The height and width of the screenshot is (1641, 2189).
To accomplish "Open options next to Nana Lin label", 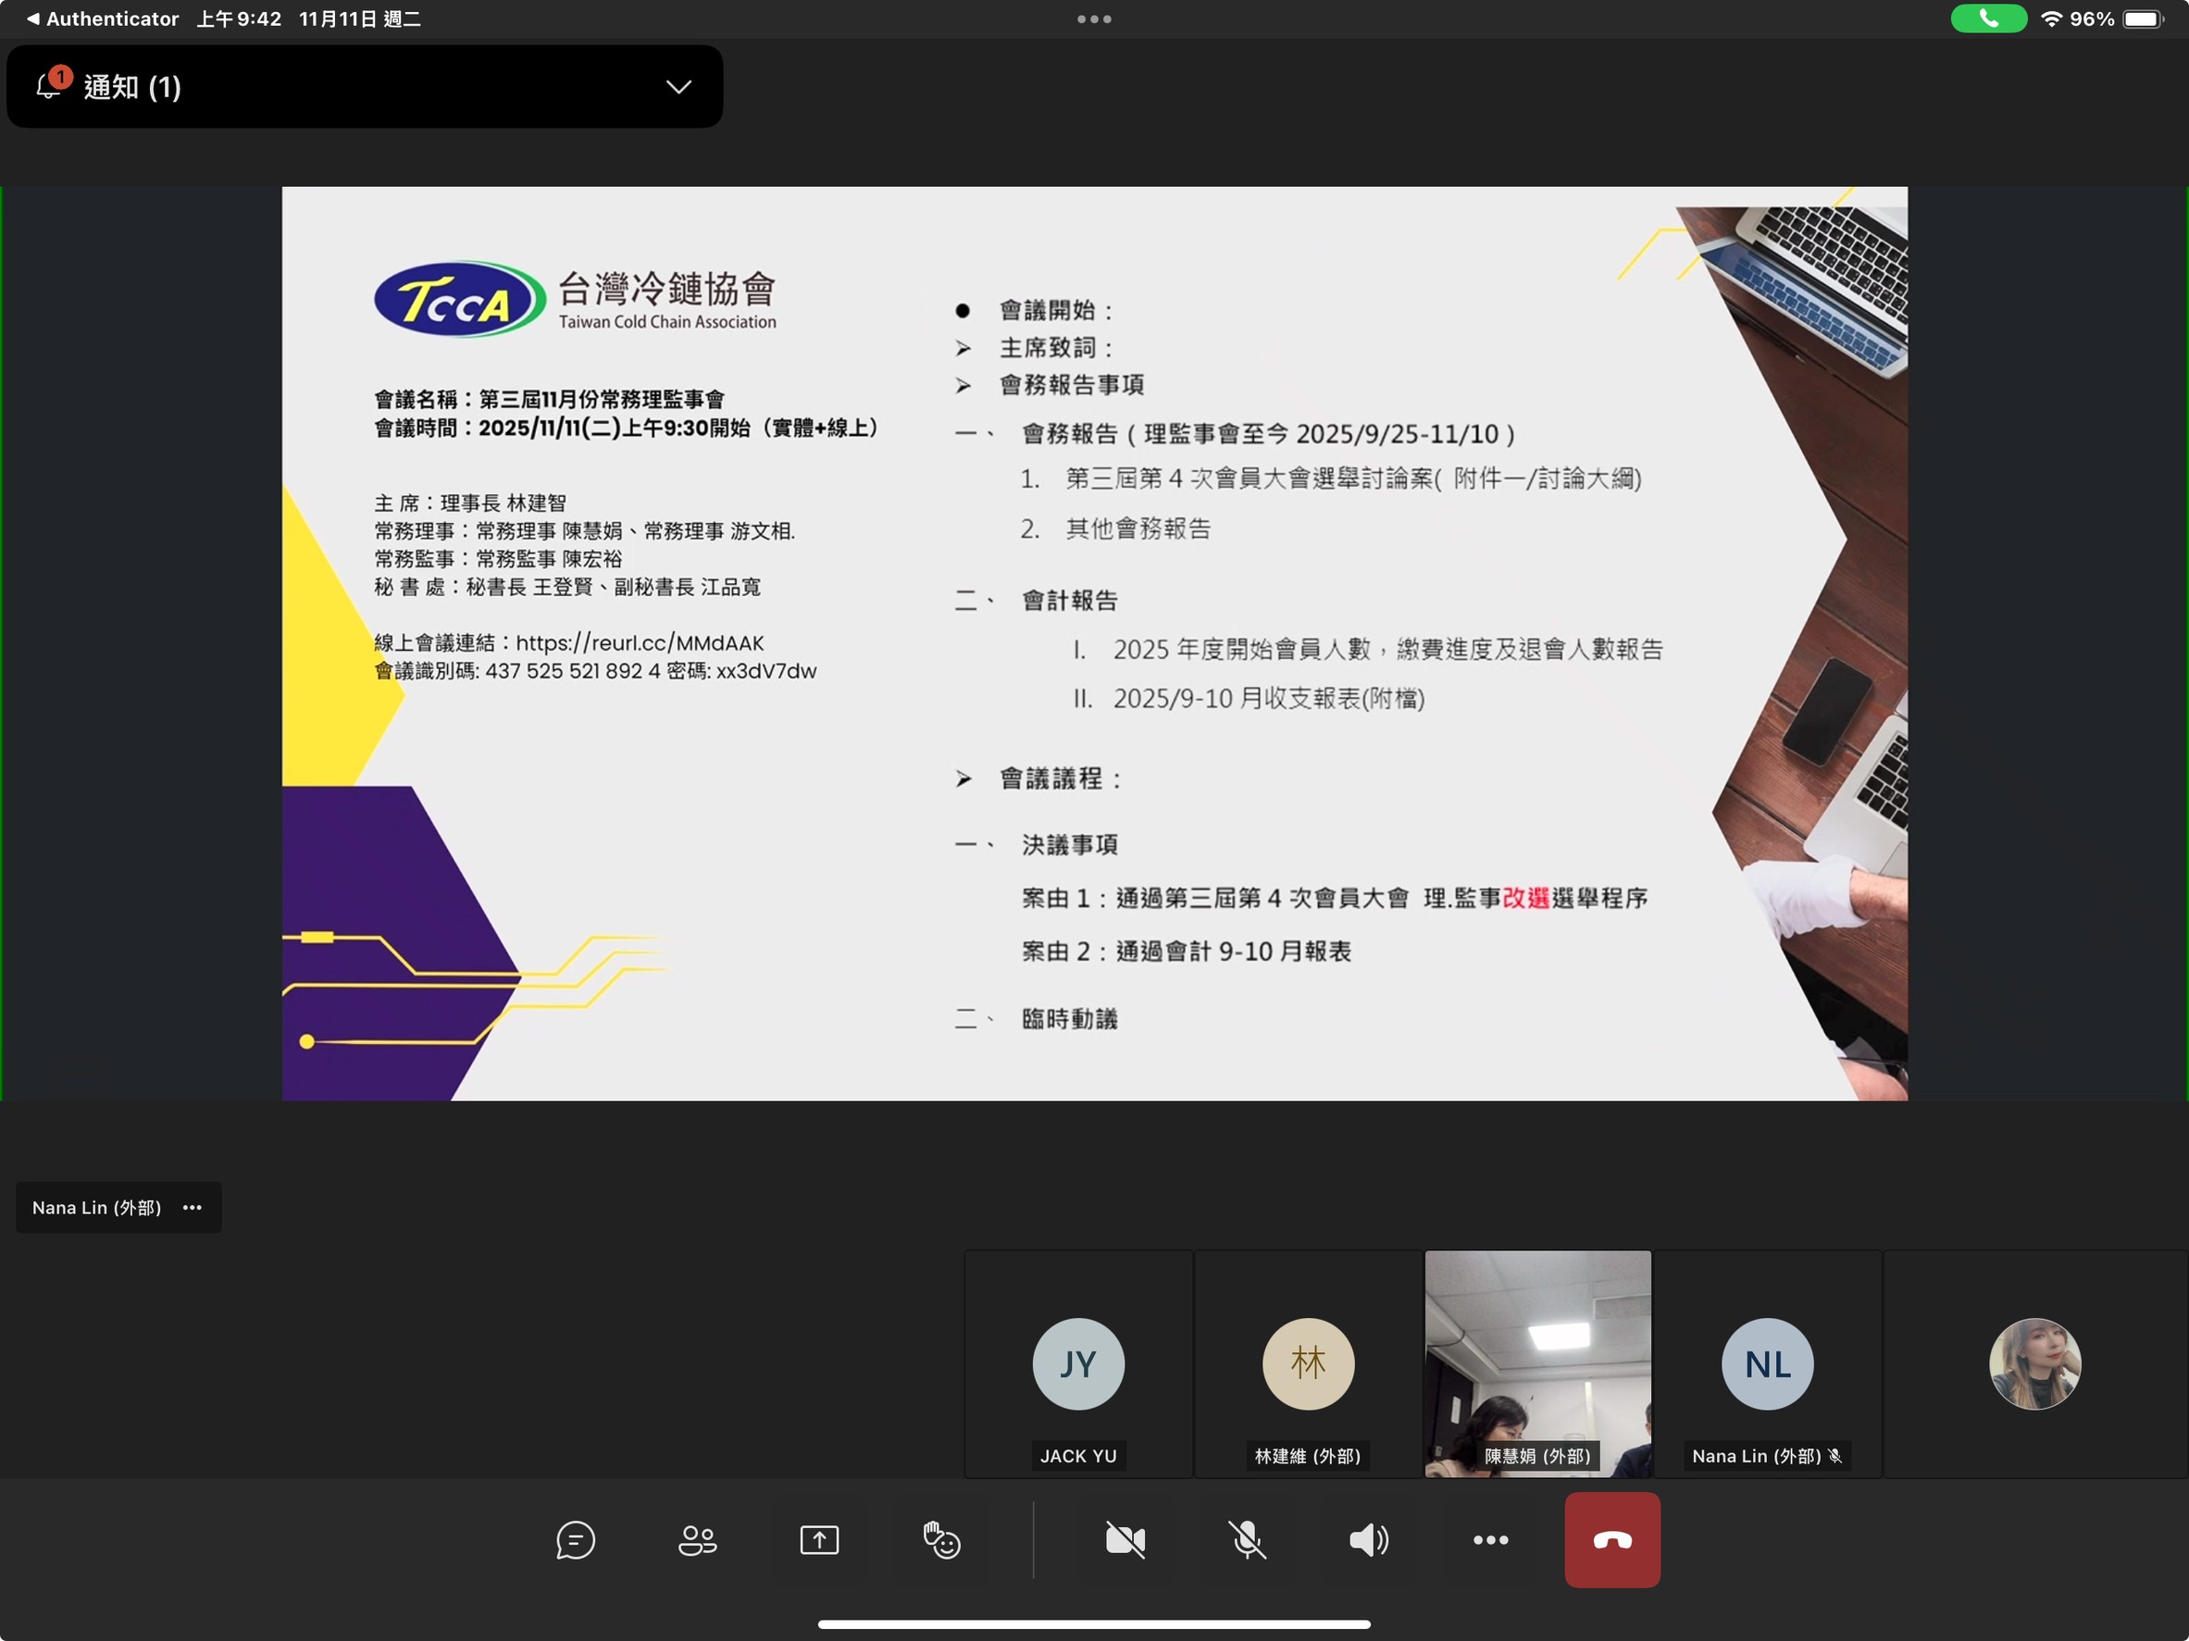I will tap(193, 1208).
